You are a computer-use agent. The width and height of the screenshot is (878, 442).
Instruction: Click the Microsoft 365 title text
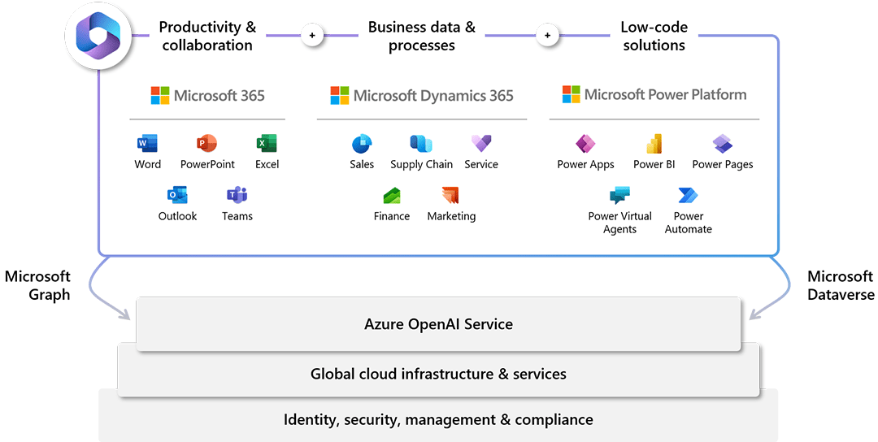tap(219, 96)
